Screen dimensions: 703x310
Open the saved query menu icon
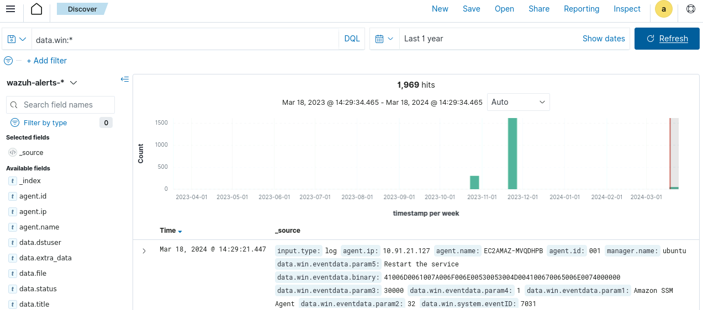coord(17,39)
